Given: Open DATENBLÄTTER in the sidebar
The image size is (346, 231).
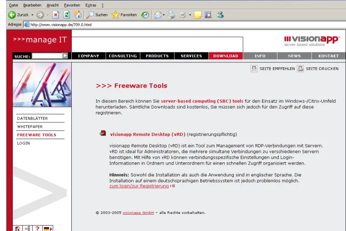Looking at the screenshot, I should (32, 119).
